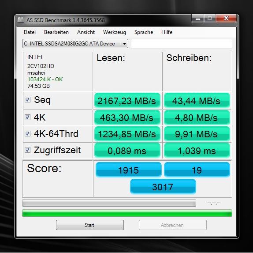253x253 pixels.
Task: Uncheck the 4K-64Thrd test checkbox
Action: click(x=27, y=133)
